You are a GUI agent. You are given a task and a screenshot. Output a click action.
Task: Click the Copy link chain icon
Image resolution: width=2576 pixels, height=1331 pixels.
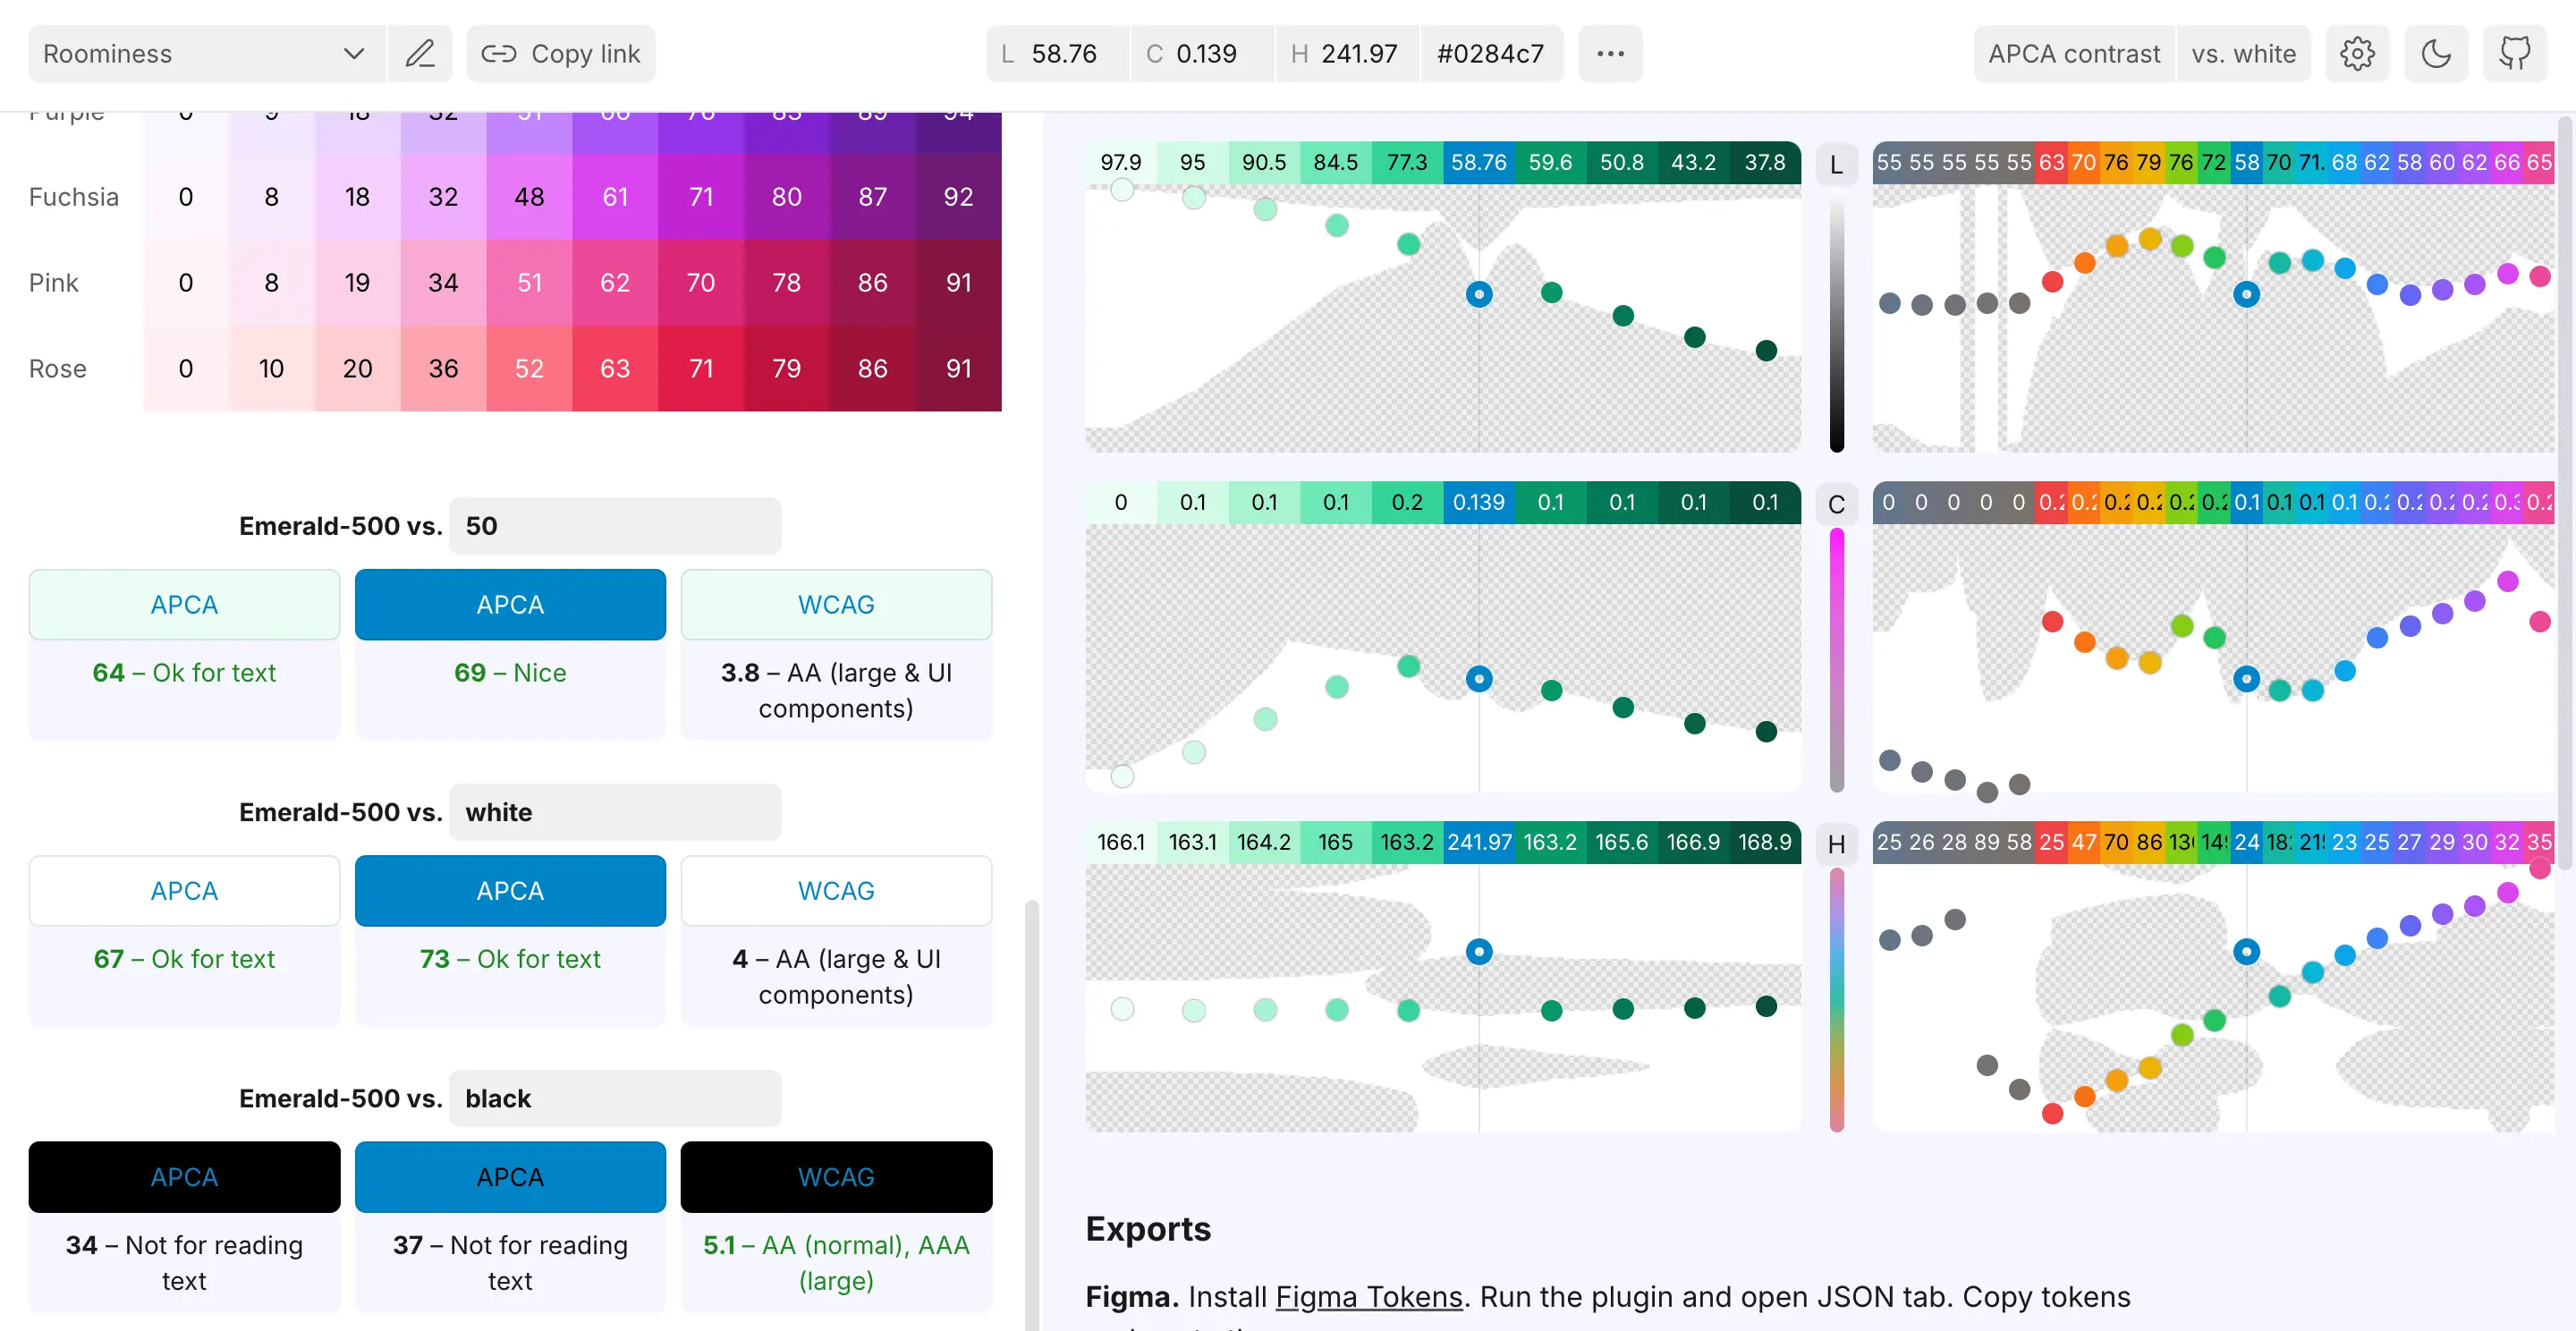tap(499, 54)
